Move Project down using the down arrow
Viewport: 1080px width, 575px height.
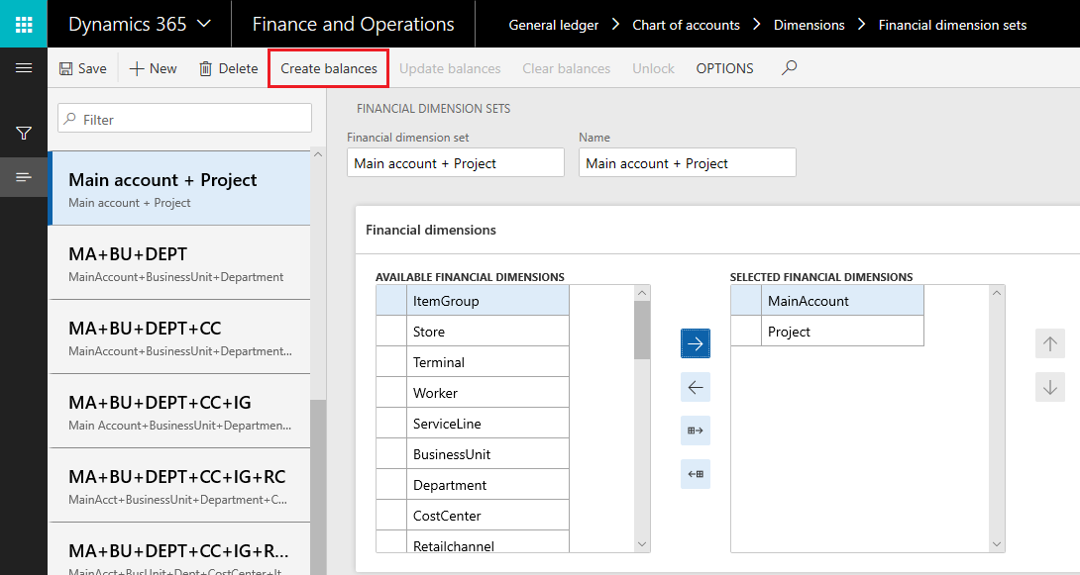click(x=1049, y=387)
